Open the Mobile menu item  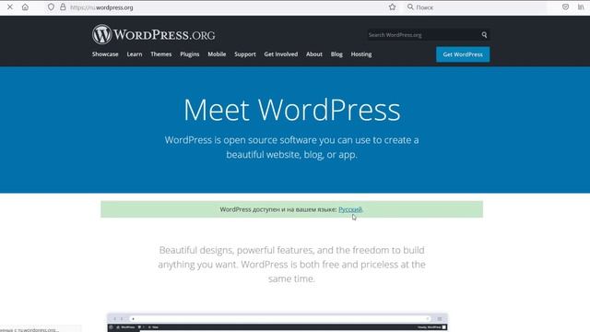[217, 54]
